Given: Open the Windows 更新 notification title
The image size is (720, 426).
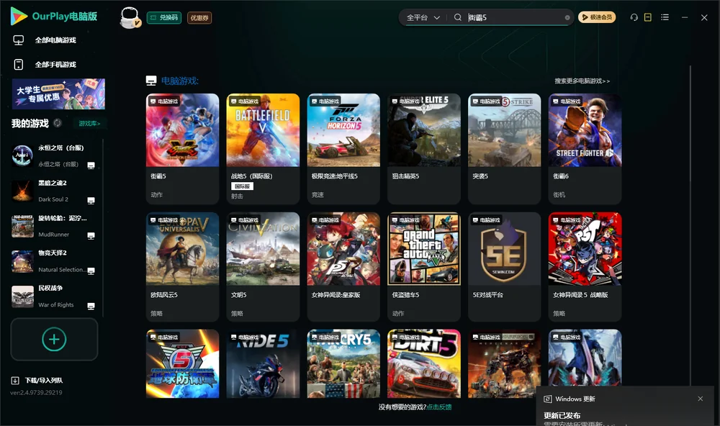Looking at the screenshot, I should (x=575, y=399).
